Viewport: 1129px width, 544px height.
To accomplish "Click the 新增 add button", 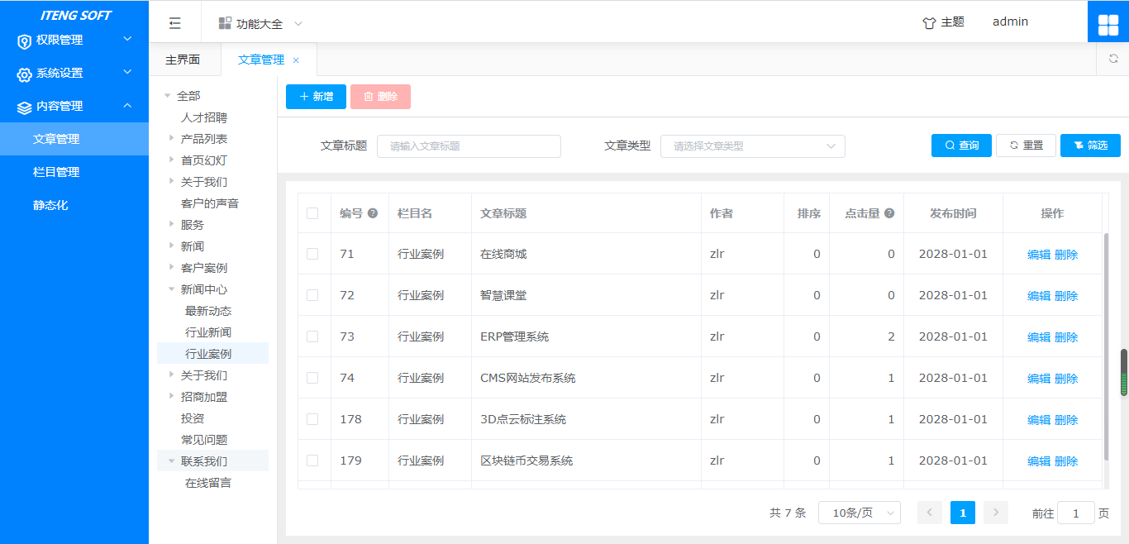I will click(315, 97).
